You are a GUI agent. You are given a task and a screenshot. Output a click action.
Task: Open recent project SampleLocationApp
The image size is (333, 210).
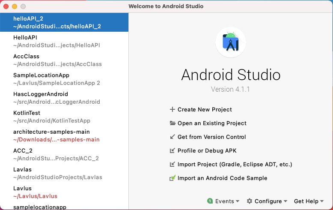click(64, 79)
